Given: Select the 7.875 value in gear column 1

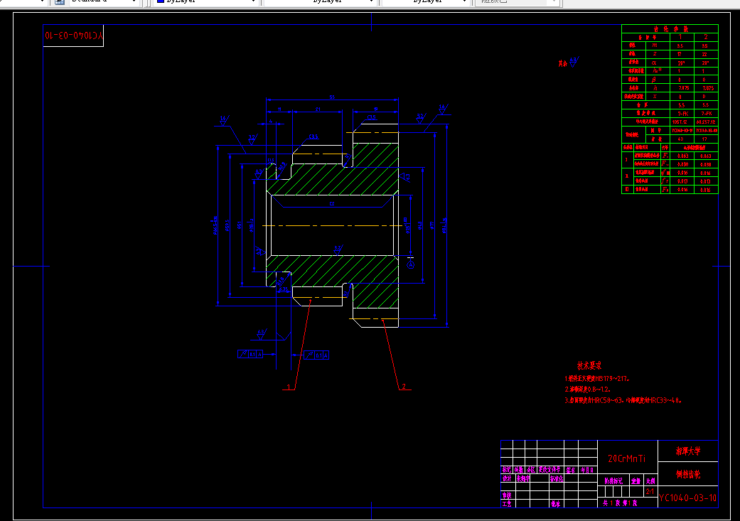Looking at the screenshot, I should (683, 87).
